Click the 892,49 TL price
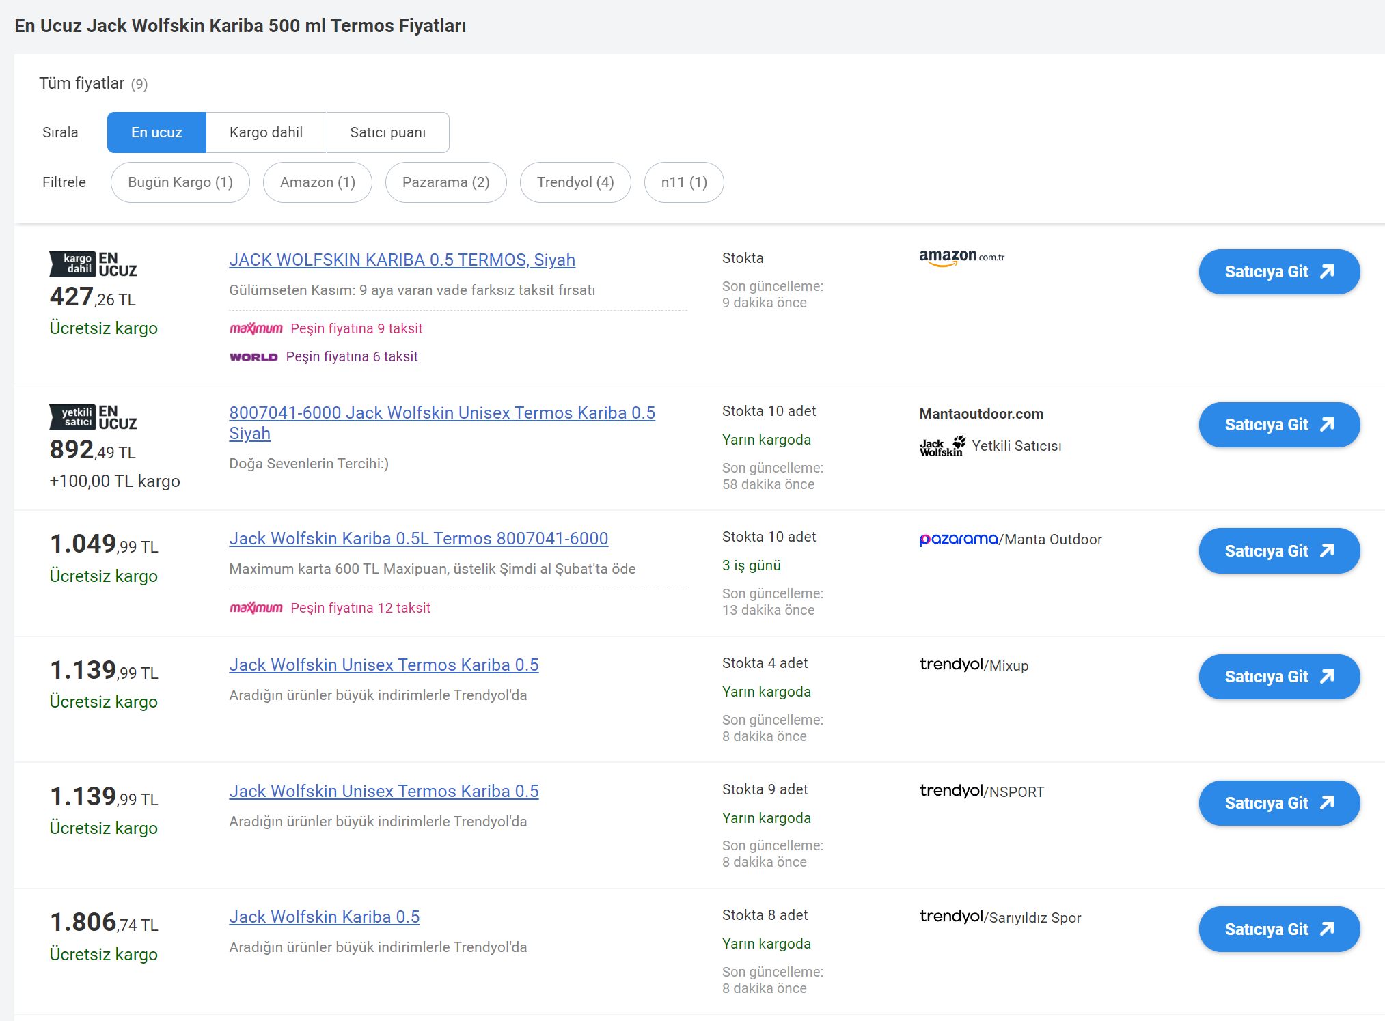The height and width of the screenshot is (1021, 1385). pos(92,450)
